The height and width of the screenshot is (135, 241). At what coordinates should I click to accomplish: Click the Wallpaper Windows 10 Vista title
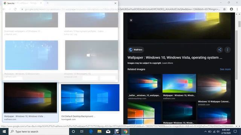point(175,57)
